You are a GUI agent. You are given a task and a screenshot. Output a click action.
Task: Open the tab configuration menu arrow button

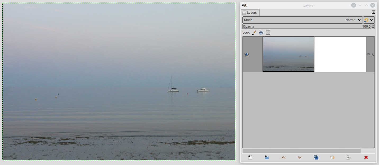pos(373,12)
